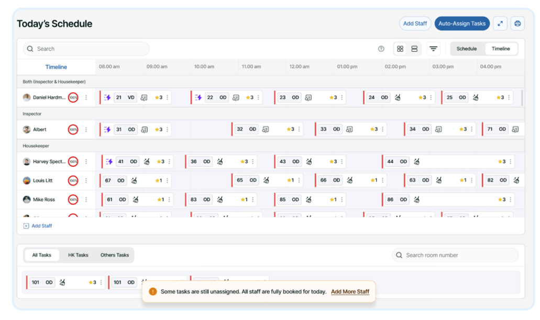
Task: Click the Auto-Assign Tasks button
Action: (462, 24)
